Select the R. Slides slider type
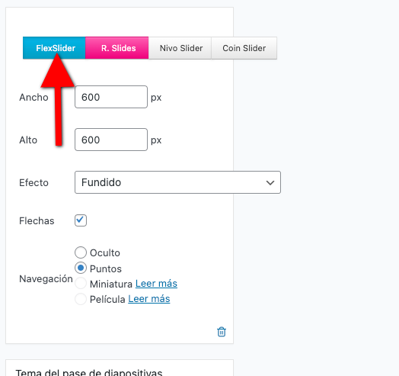The height and width of the screenshot is (376, 399). click(117, 48)
